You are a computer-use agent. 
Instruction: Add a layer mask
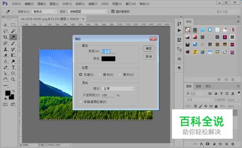click(208, 144)
